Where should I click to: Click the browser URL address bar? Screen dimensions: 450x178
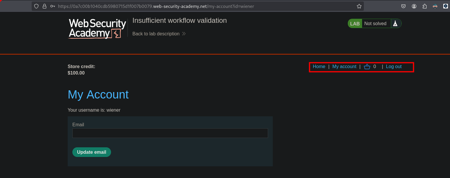[x=205, y=6]
